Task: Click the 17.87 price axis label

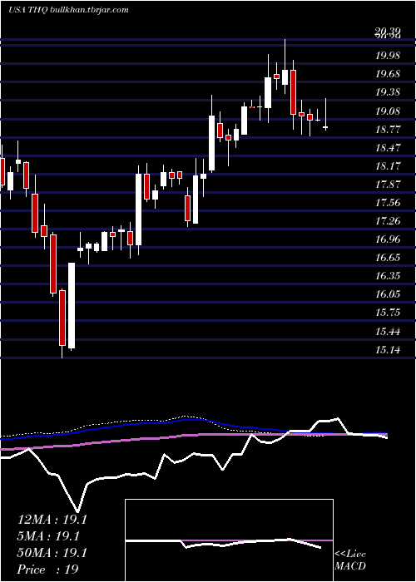Action: (x=388, y=185)
